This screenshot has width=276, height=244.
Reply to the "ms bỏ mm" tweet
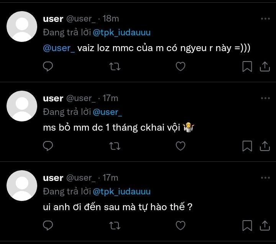tap(48, 146)
